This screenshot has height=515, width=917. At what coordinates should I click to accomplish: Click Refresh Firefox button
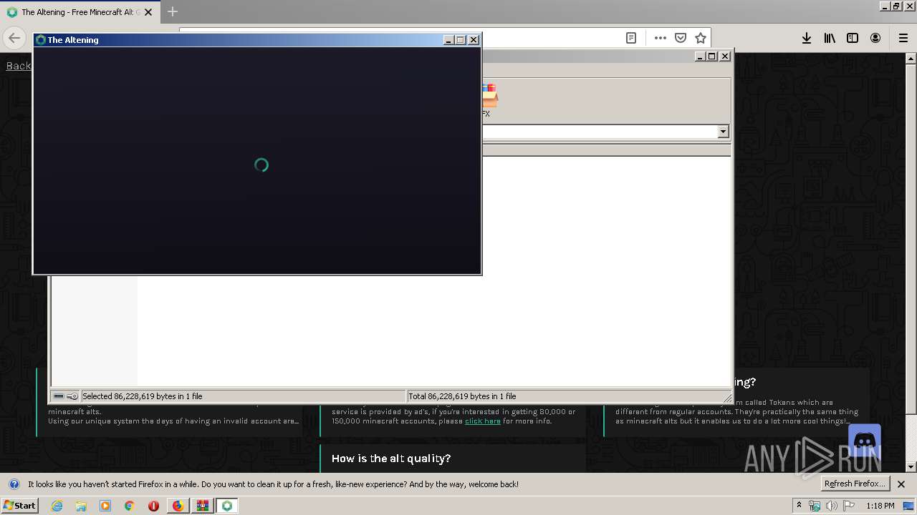[855, 484]
